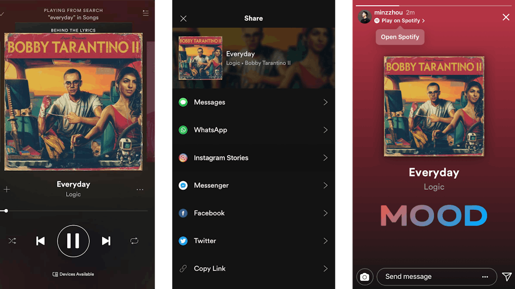Expand the Twitter row chevron
Screen dimensions: 515x289
click(x=326, y=241)
